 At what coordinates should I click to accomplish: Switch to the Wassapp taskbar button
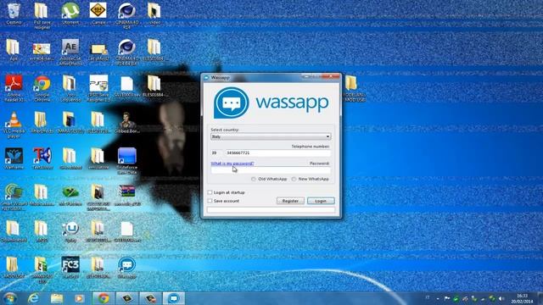(x=173, y=298)
